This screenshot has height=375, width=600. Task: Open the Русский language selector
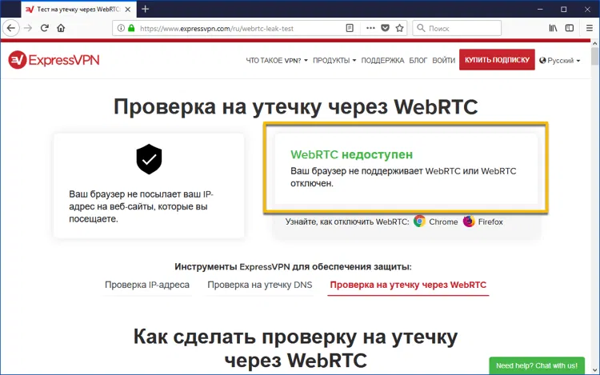559,61
